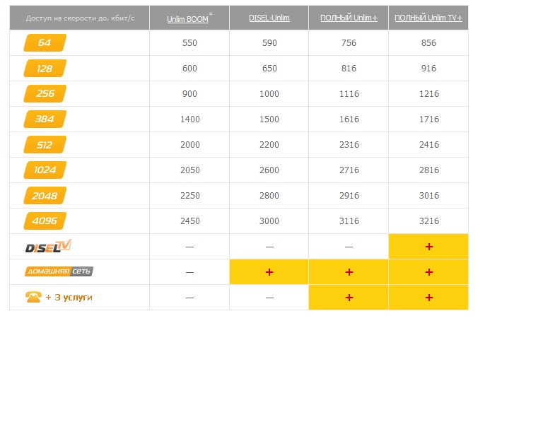Select the price 2416 cell
Screen dimensions: 543x434
[429, 145]
